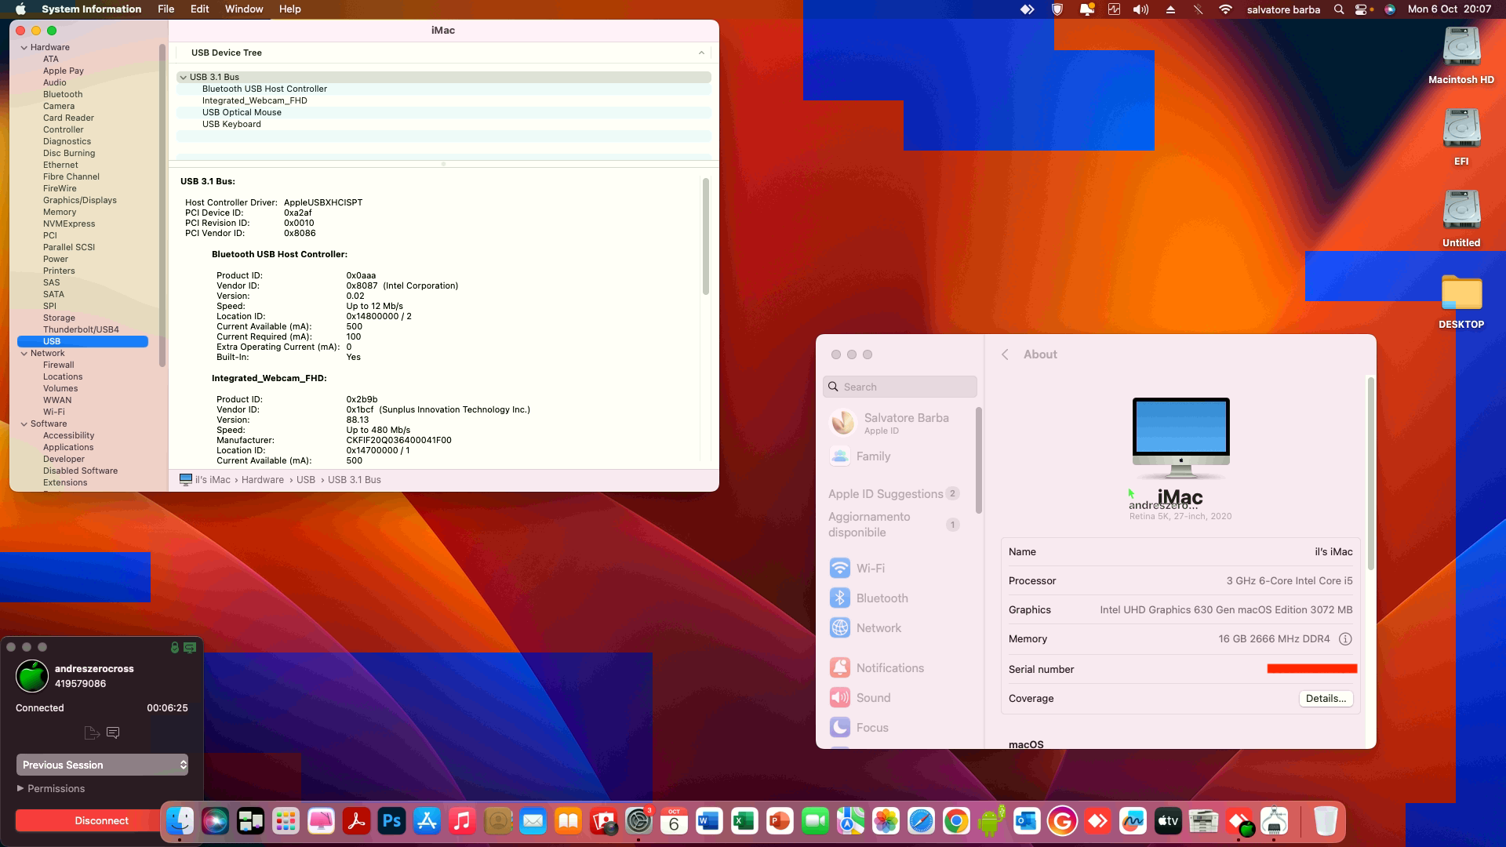Viewport: 1506px width, 847px height.
Task: Collapse the Network section in System Information
Action: 24,354
